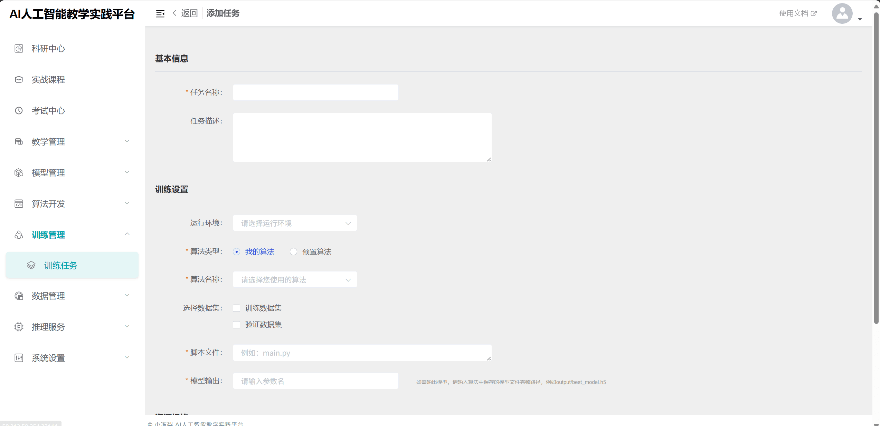
Task: Click the 科研中心 sidebar icon
Action: (19, 49)
